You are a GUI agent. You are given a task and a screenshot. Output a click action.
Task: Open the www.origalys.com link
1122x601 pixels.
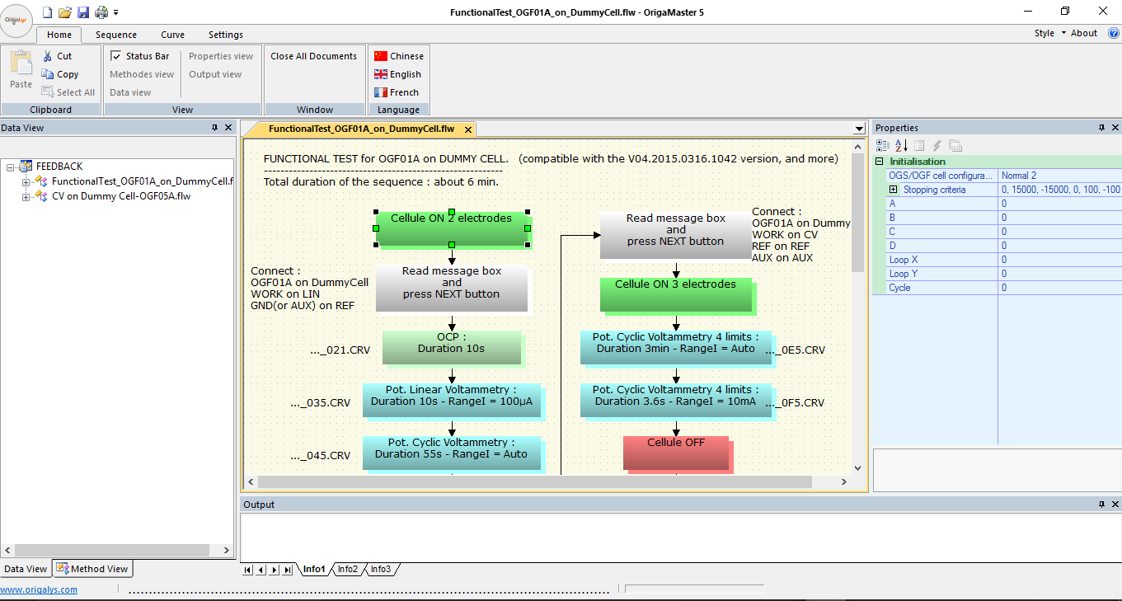[x=39, y=589]
